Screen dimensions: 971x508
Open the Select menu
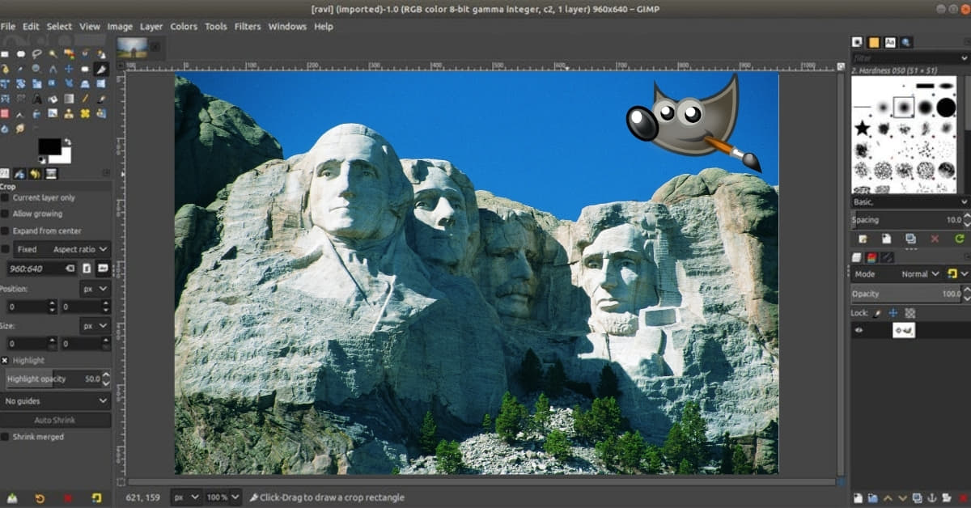[59, 26]
